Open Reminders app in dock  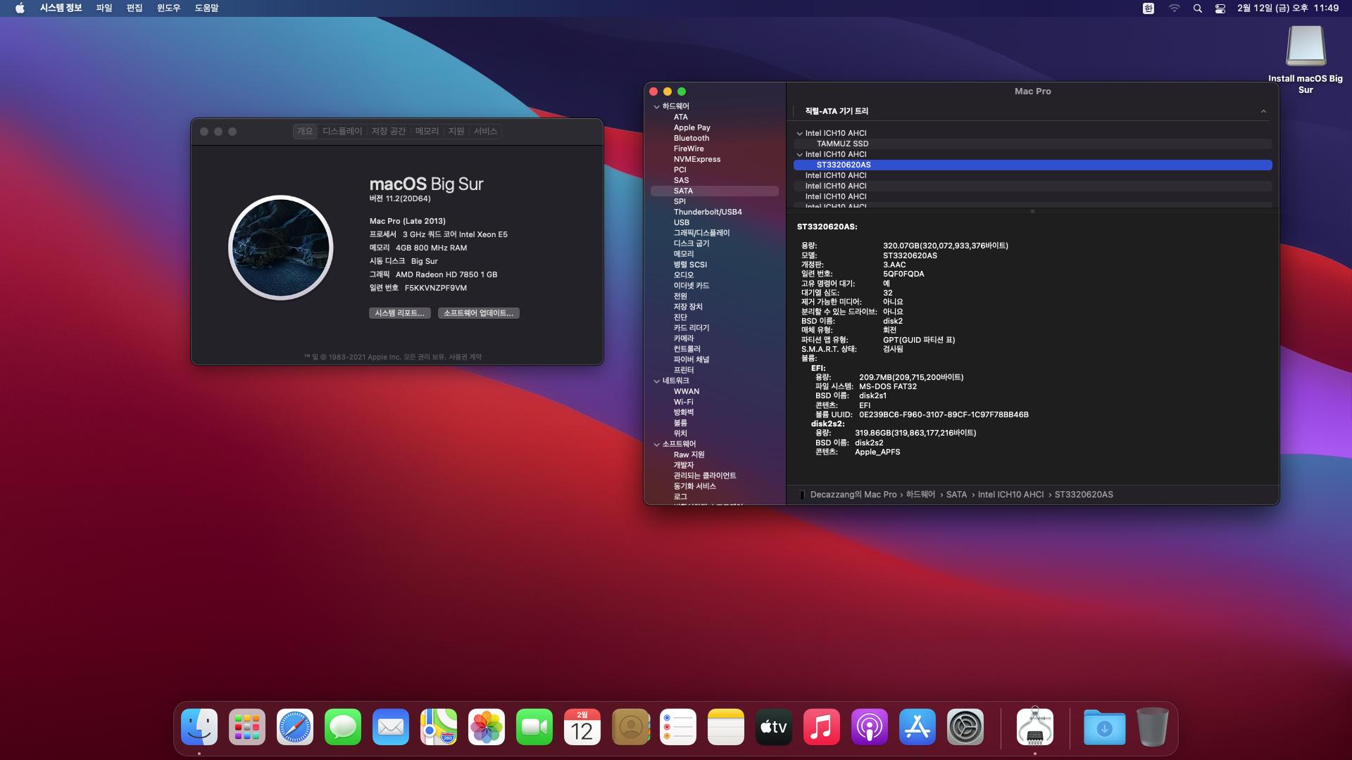pos(678,727)
